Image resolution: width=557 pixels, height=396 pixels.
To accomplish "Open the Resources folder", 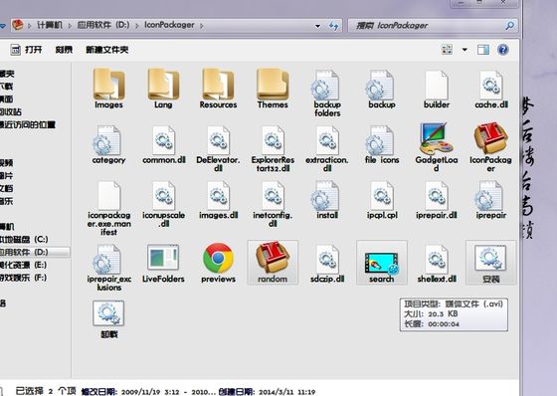I will pos(218,88).
